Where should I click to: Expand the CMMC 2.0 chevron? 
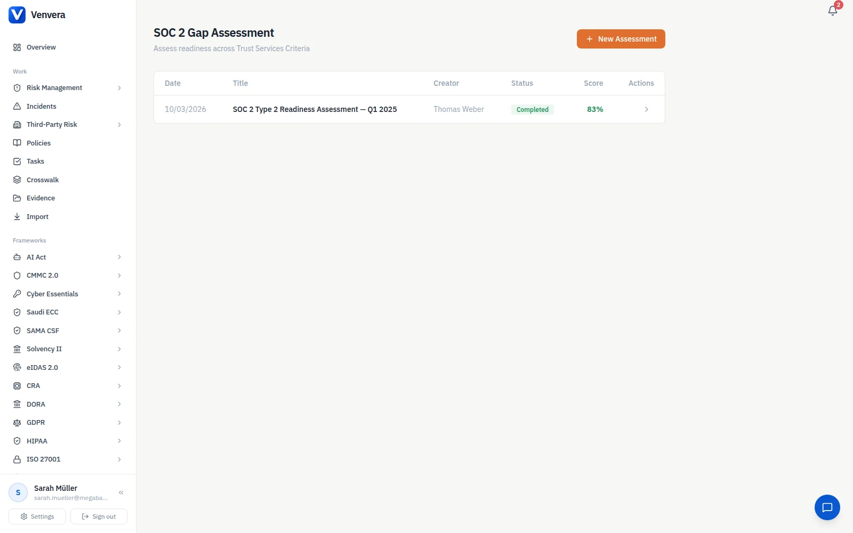119,276
